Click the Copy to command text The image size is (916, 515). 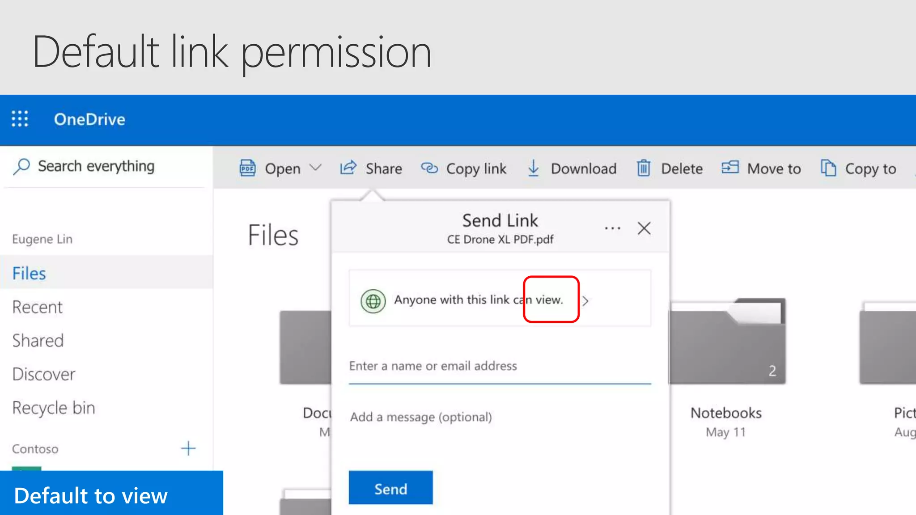click(x=870, y=169)
